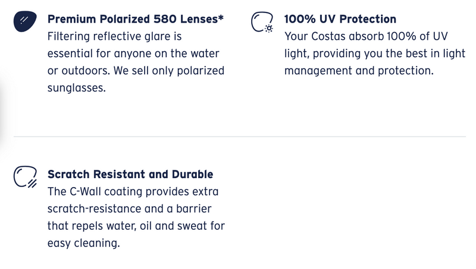Click the scratch resistant lens icon
This screenshot has width=476, height=269.
(25, 176)
